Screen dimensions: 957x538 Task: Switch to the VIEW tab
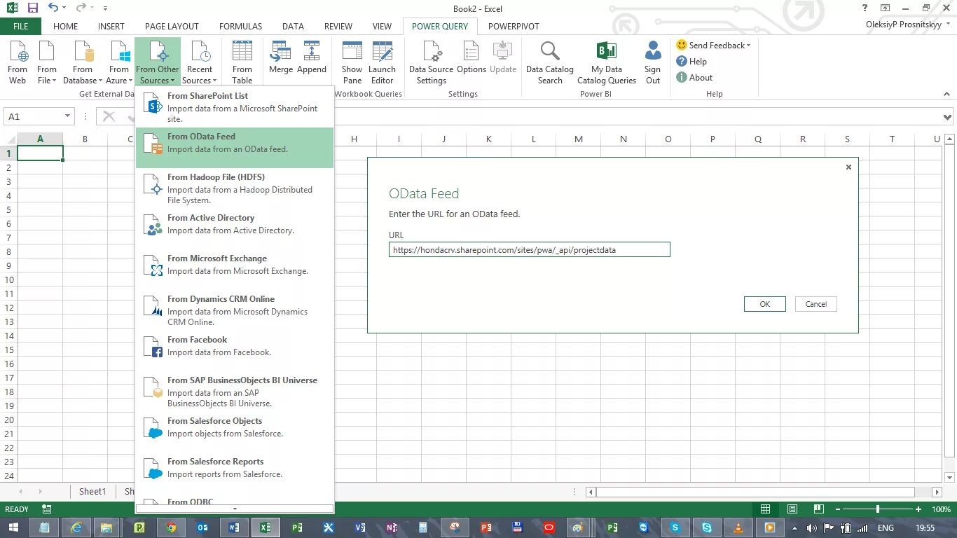tap(382, 26)
